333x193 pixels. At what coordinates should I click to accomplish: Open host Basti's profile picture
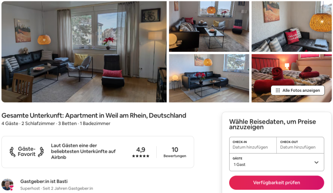8,184
